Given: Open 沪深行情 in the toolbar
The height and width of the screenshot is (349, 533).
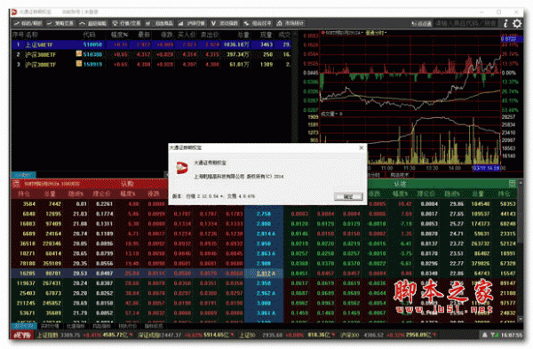Looking at the screenshot, I should (x=192, y=23).
